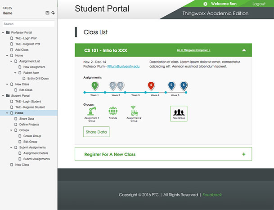
Task: Click the settings gear beside Welcome Ben
Action: pyautogui.click(x=205, y=4)
